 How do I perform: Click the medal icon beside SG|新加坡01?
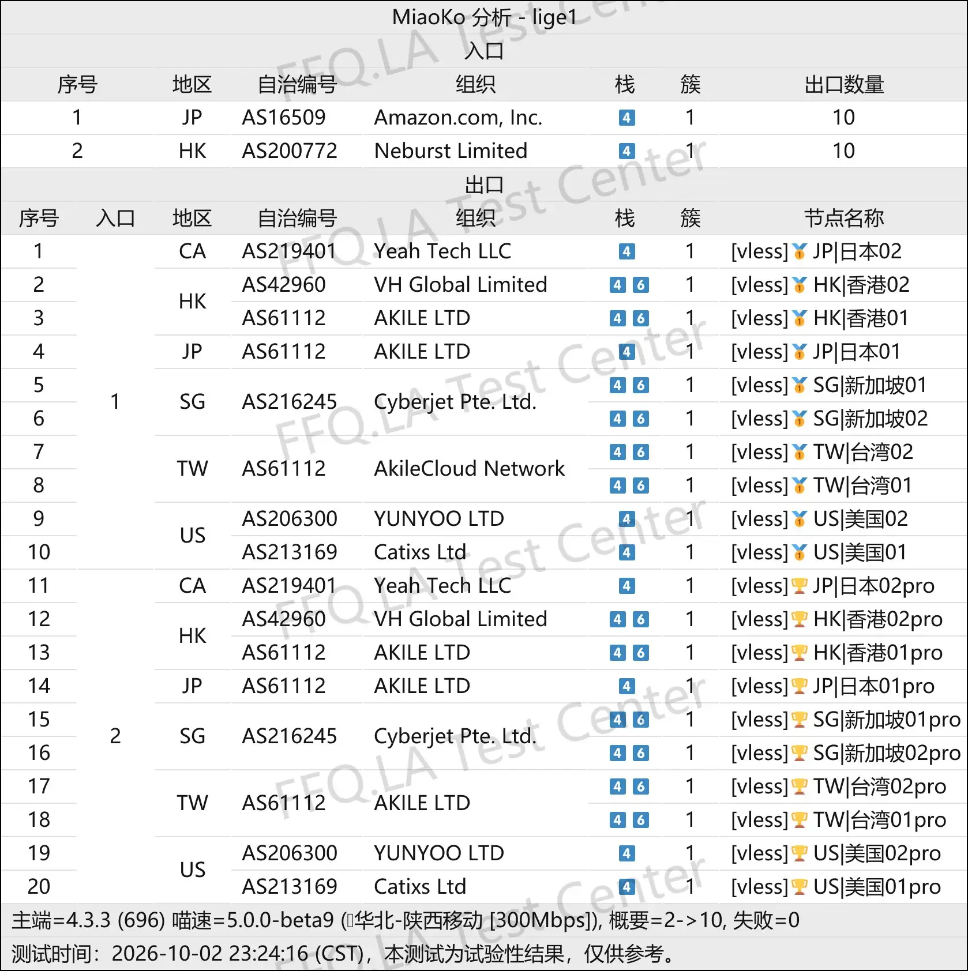[800, 385]
